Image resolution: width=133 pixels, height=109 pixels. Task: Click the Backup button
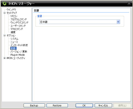pos(34,105)
